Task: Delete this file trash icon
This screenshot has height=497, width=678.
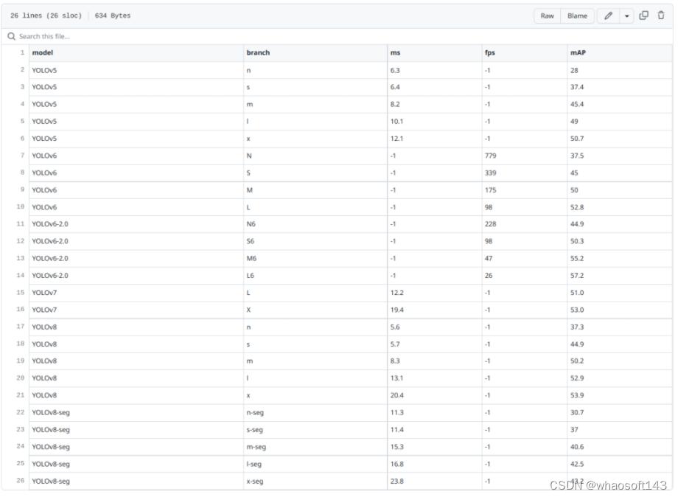Action: (x=661, y=15)
